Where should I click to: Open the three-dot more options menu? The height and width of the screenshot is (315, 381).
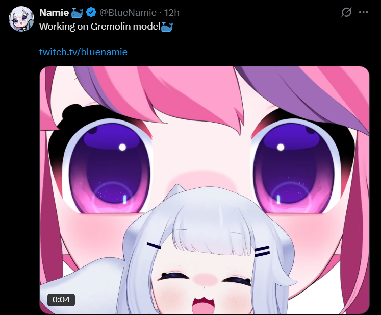coord(363,12)
